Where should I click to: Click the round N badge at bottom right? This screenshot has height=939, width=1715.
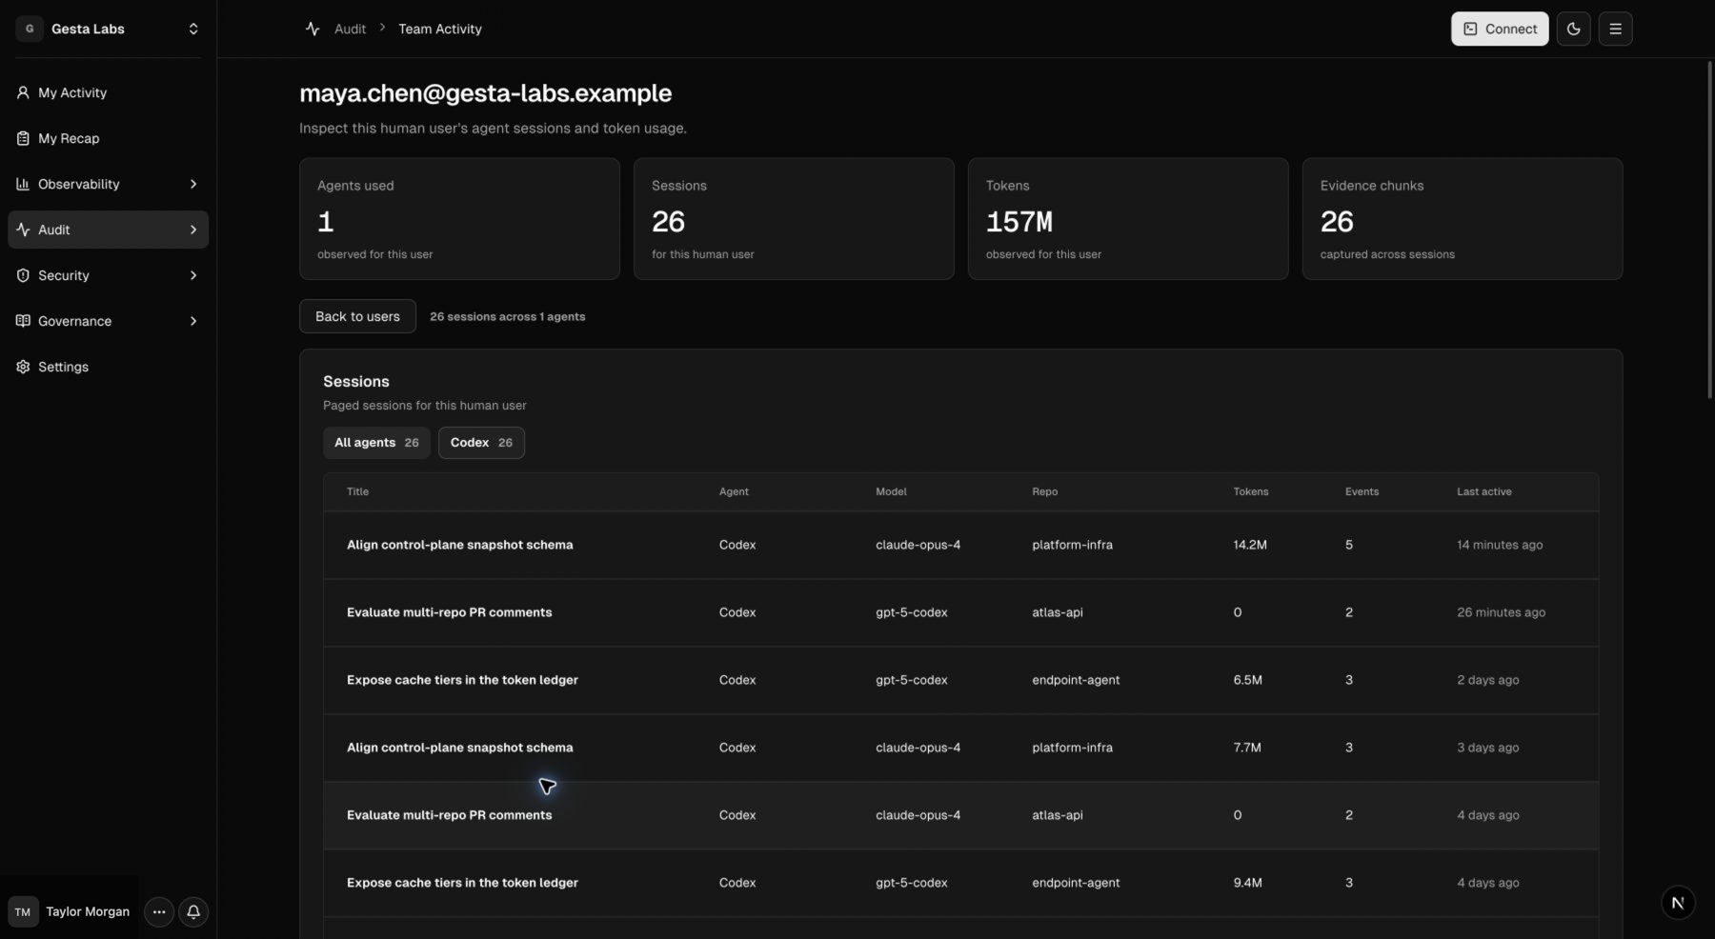[x=1678, y=902]
